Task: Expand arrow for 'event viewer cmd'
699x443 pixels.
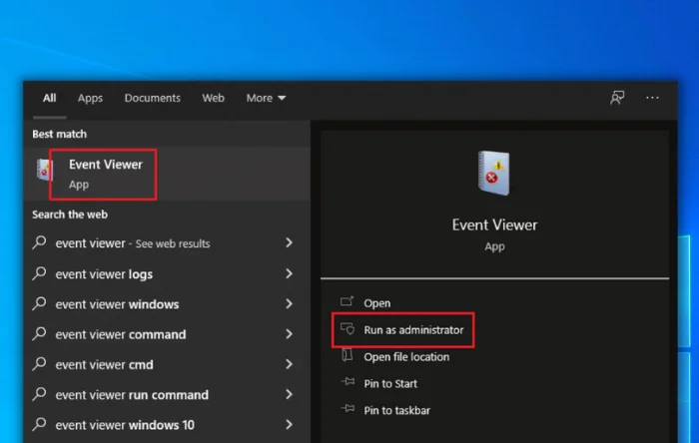Action: point(289,364)
